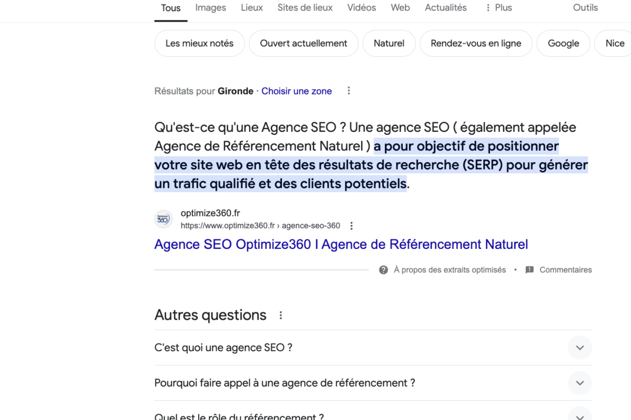Switch to the Images tab
Viewport: 631px width, 420px height.
click(210, 8)
